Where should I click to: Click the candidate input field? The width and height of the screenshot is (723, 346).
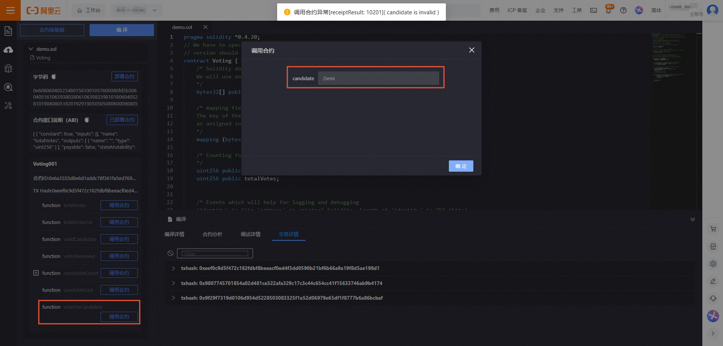tap(378, 78)
